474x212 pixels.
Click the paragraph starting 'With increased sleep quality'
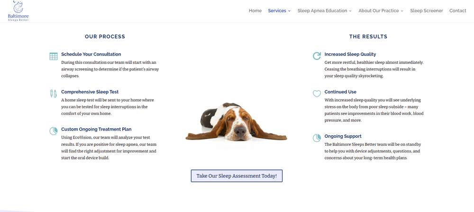point(374,110)
